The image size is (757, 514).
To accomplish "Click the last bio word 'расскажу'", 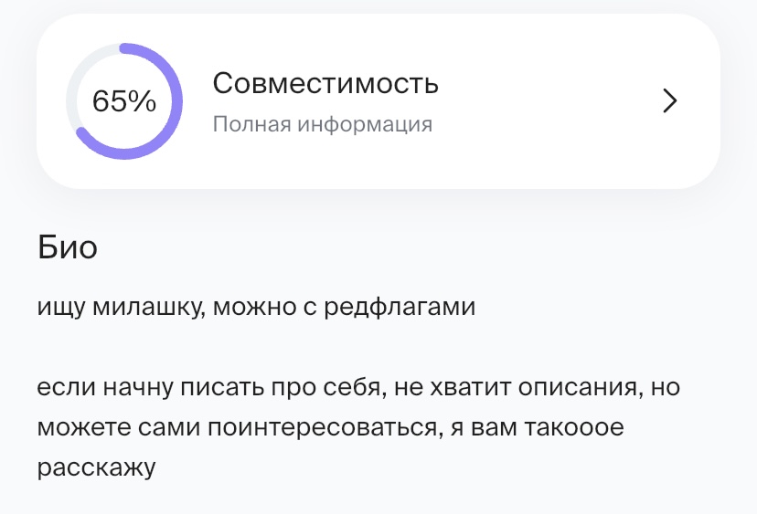I will [97, 467].
